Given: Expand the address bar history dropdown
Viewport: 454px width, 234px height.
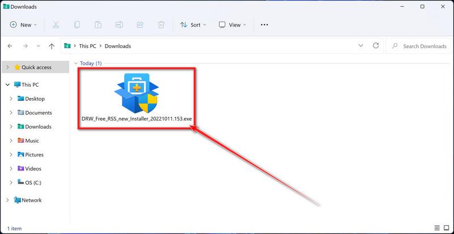Looking at the screenshot, I should (361, 45).
